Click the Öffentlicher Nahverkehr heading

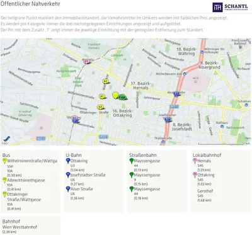[x=30, y=4]
